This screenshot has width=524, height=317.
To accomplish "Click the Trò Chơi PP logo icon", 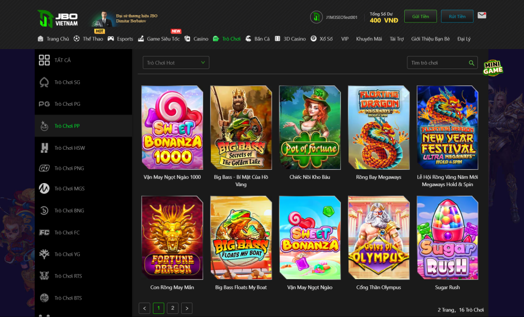I will (44, 126).
